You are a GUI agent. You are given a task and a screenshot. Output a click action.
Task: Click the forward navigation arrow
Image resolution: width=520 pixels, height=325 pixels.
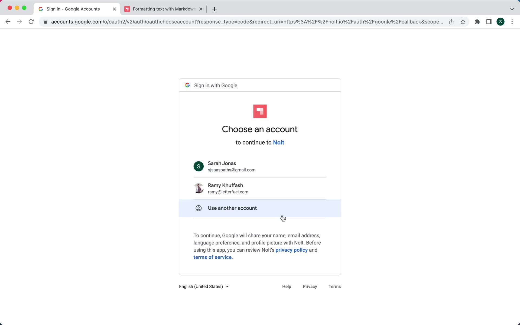(19, 22)
